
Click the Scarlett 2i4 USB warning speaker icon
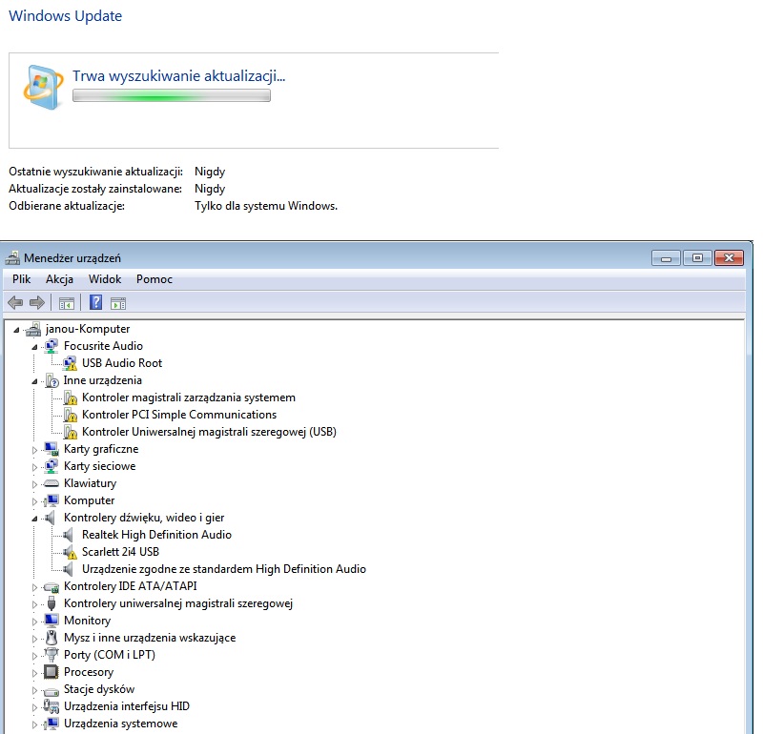click(70, 552)
